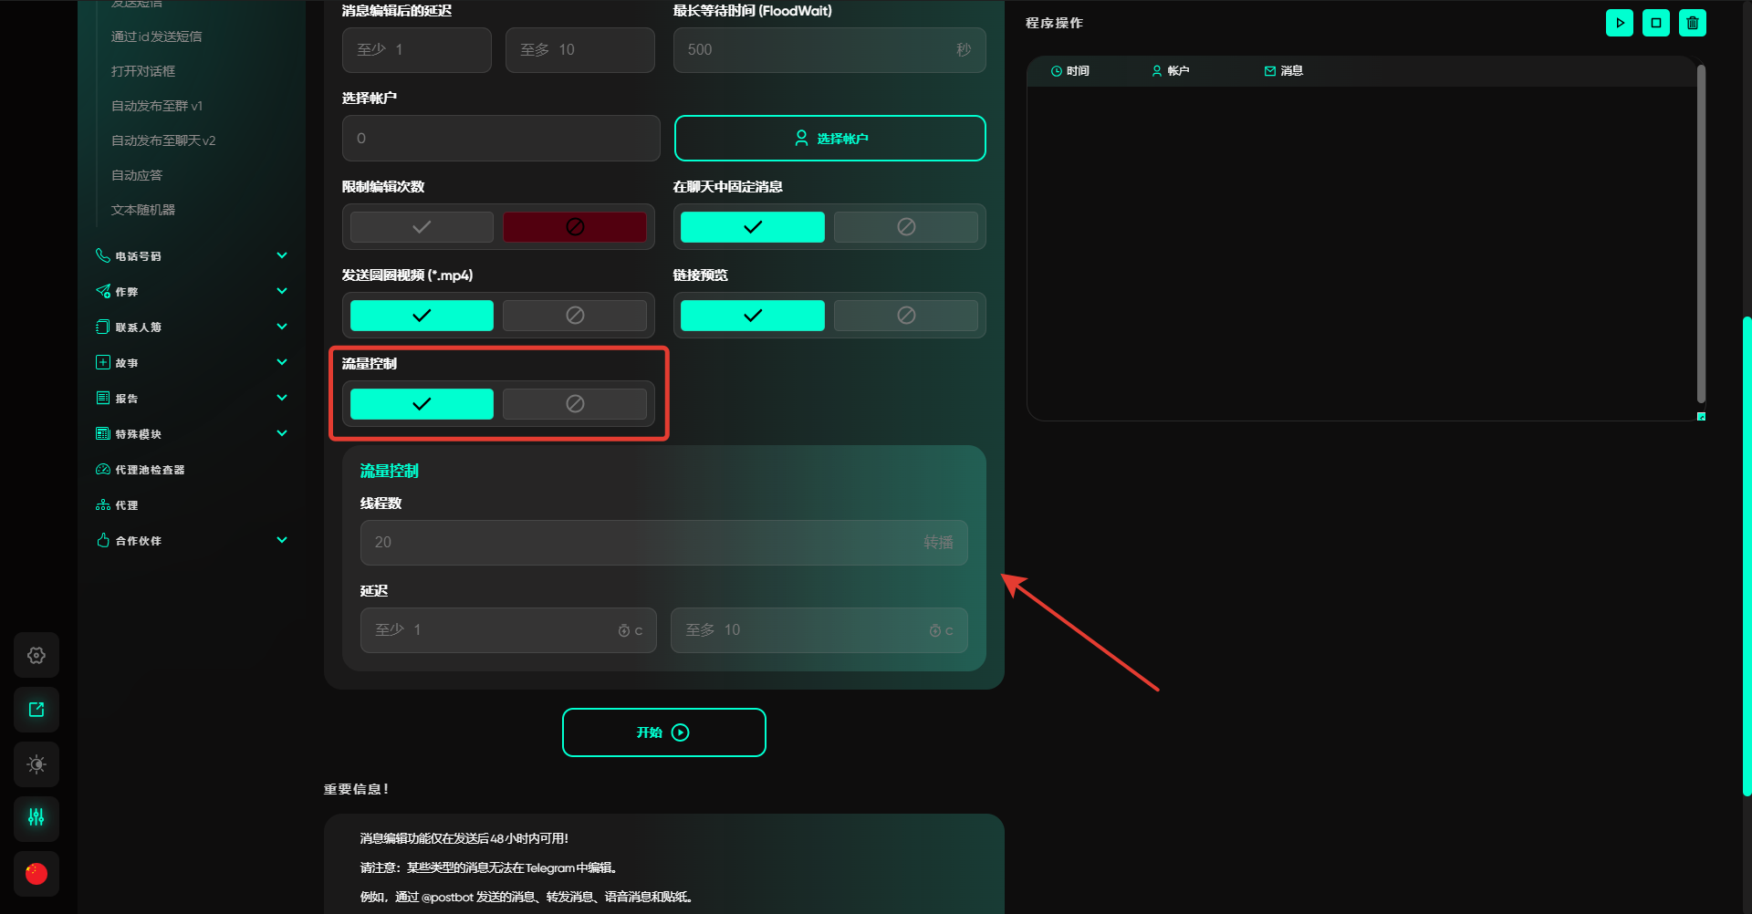Click the 选择帐户 button
This screenshot has height=914, width=1752.
coord(829,139)
